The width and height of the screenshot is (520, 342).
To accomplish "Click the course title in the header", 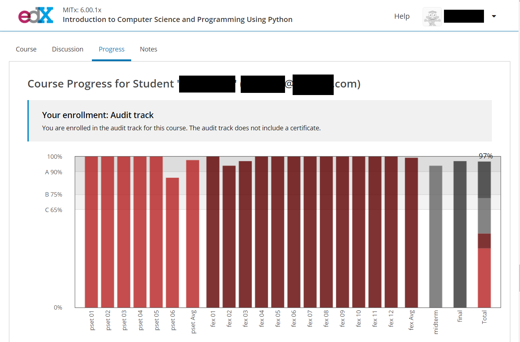I will 177,19.
